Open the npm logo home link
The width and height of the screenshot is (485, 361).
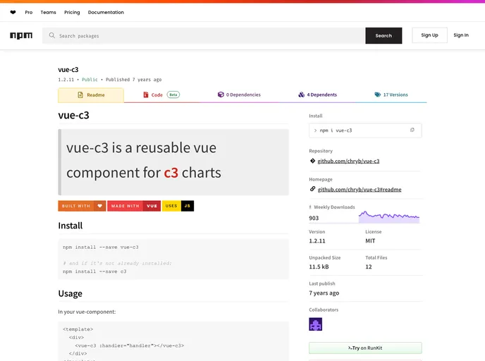(x=21, y=35)
